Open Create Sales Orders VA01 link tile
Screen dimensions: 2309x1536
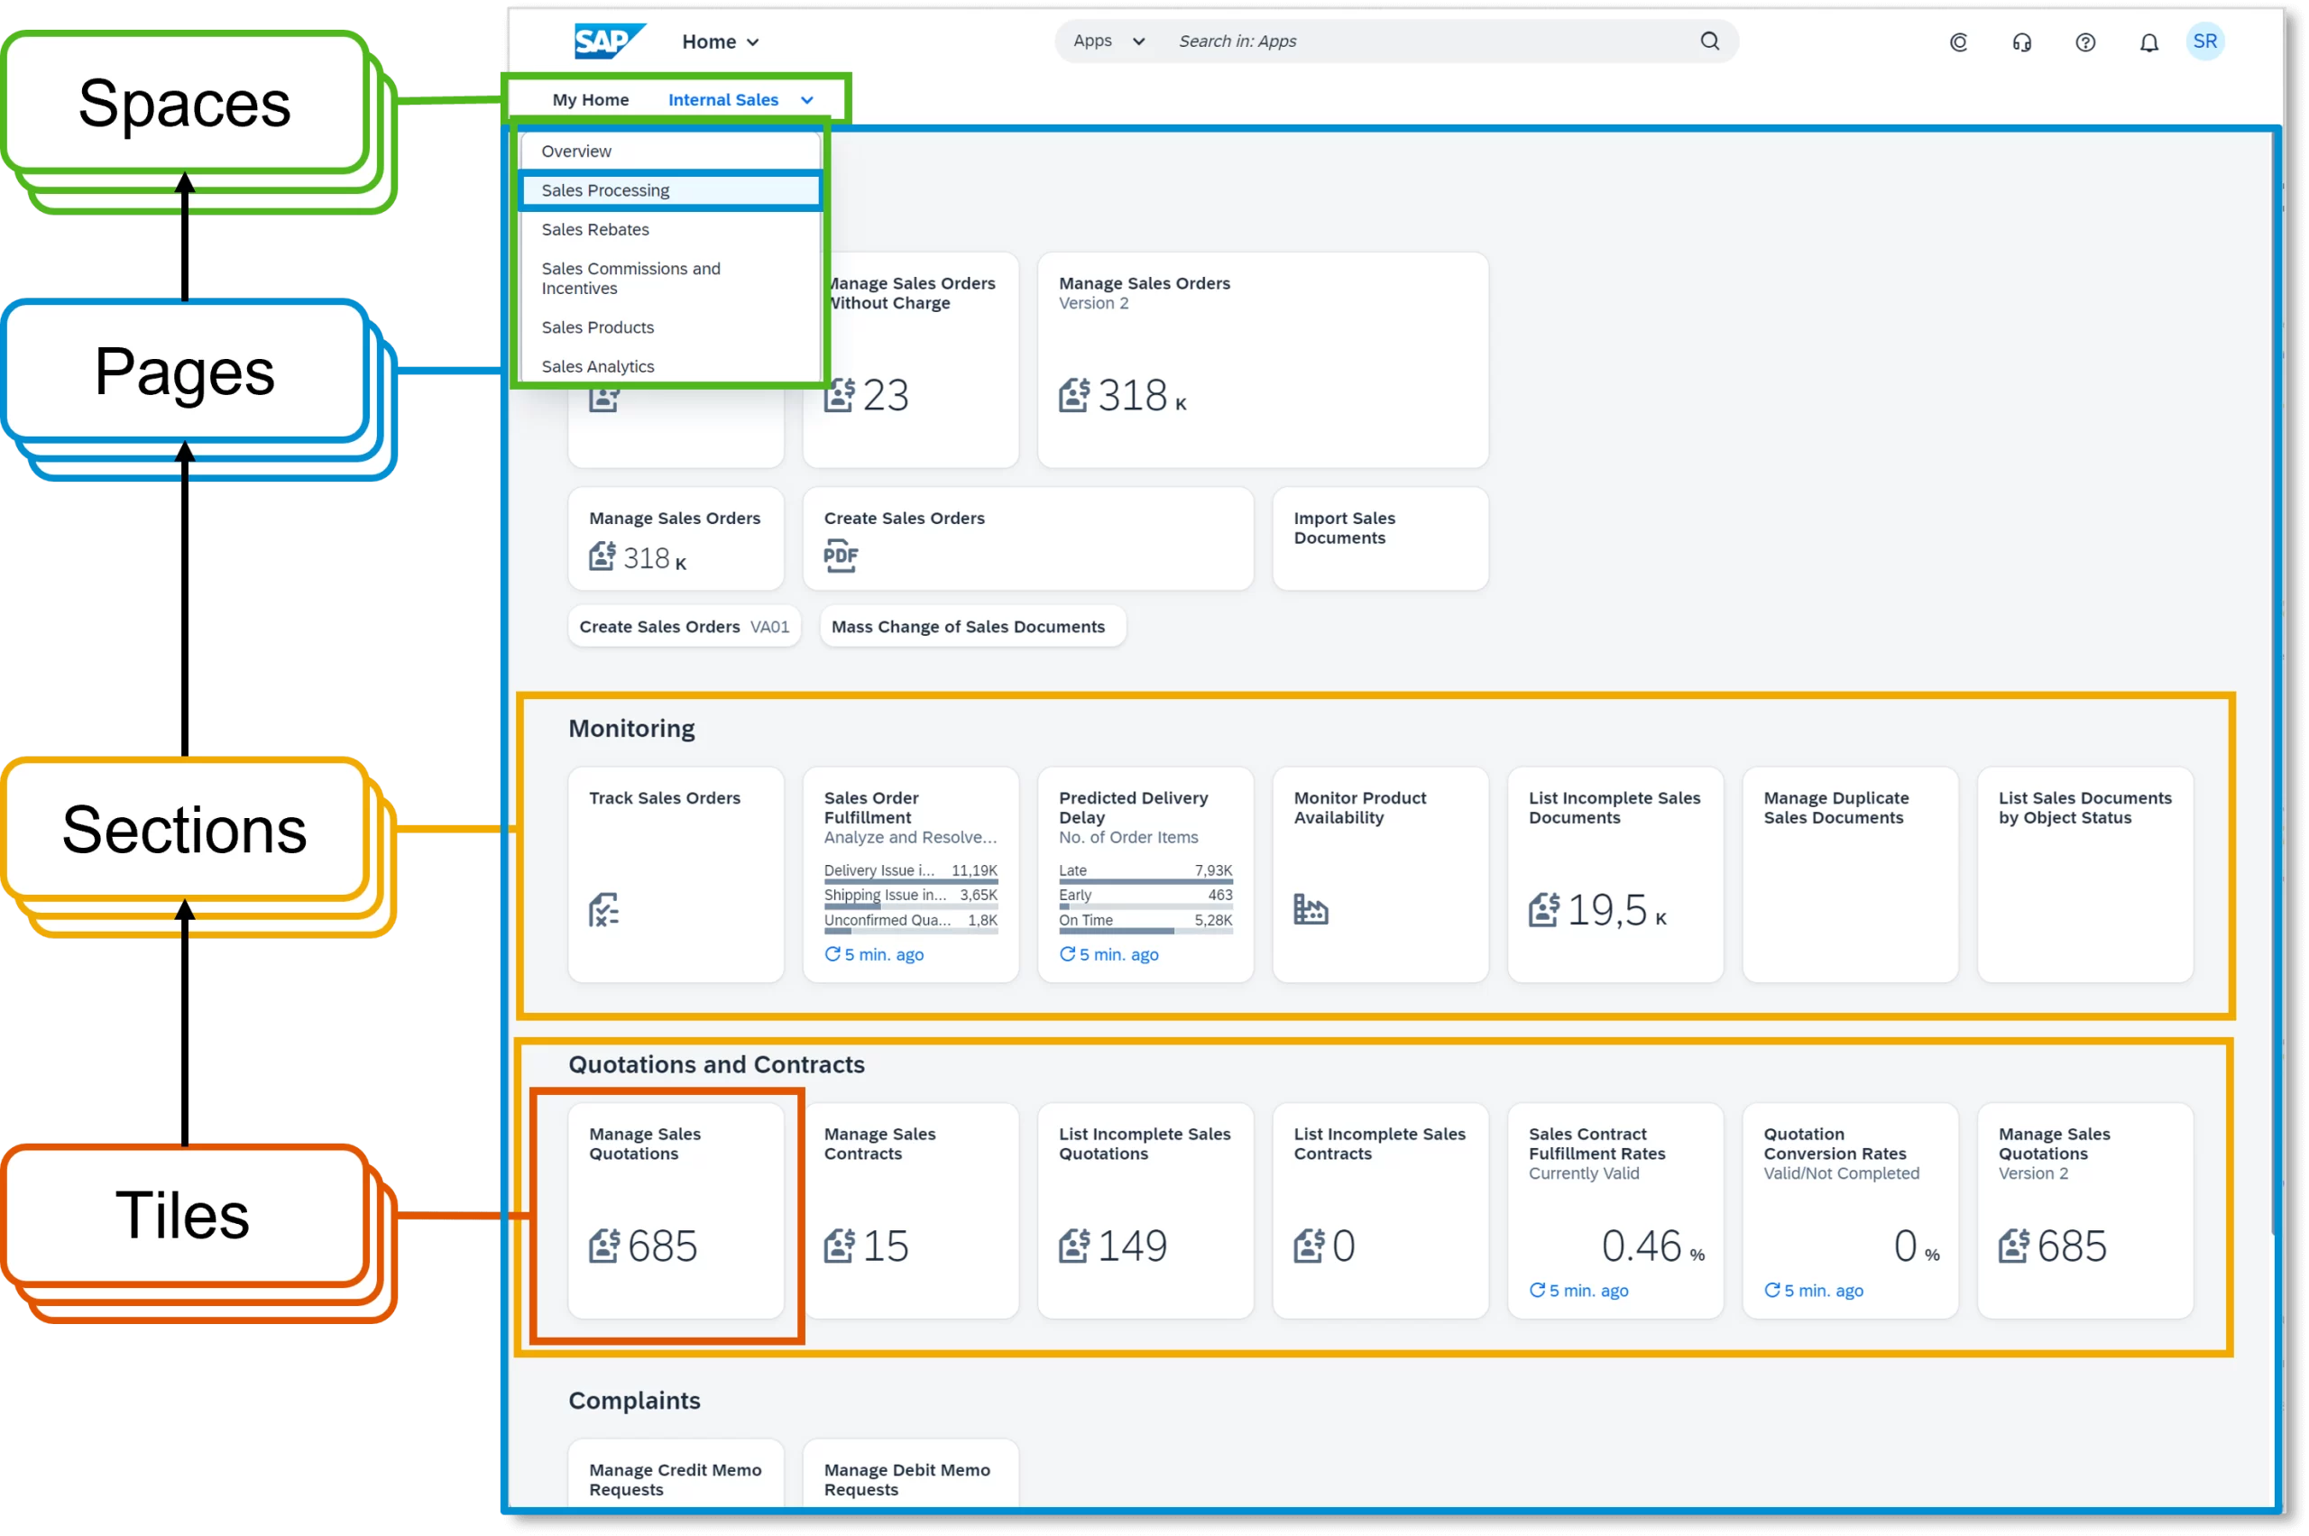[x=684, y=627]
